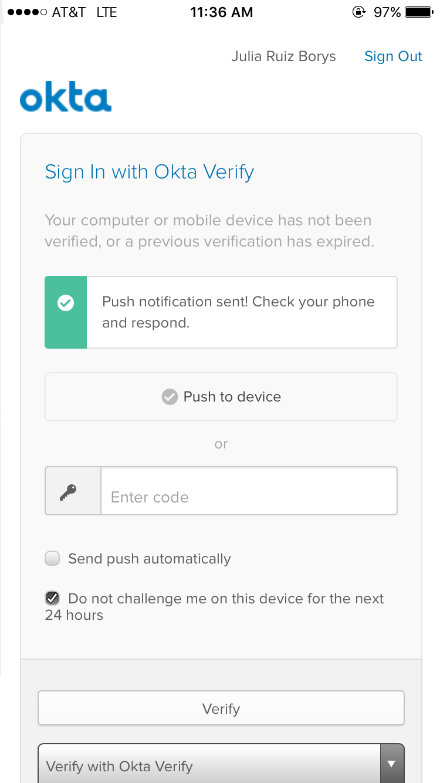
Task: Click the key icon beside Enter code
Action: [69, 492]
